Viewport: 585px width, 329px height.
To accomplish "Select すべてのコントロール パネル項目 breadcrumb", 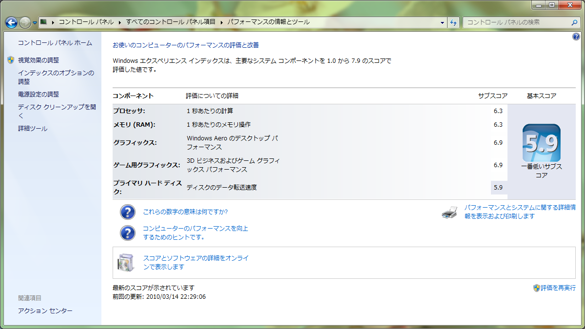I will point(171,22).
